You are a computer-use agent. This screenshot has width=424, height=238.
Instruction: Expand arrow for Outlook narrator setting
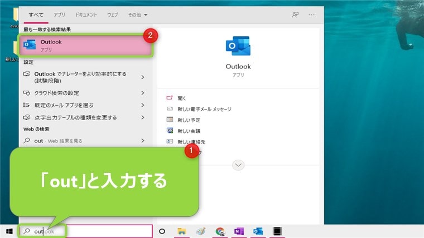click(143, 77)
